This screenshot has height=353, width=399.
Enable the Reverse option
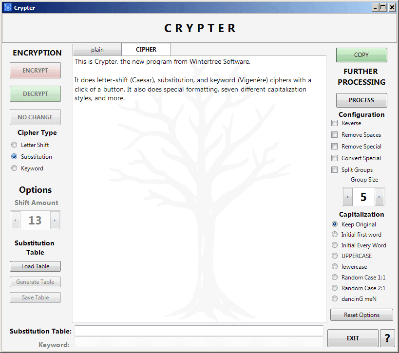point(334,123)
